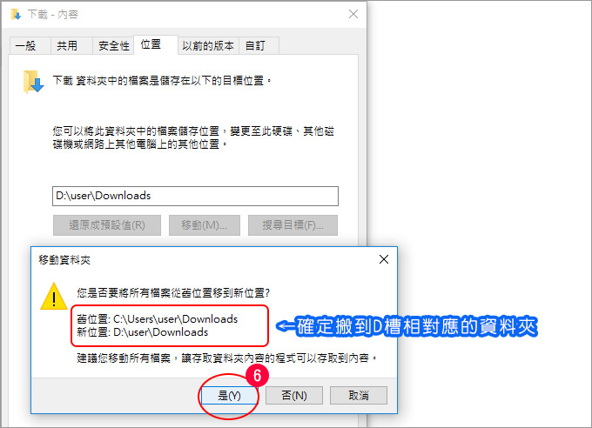Viewport: 592px width, 428px height.
Task: Switch to the 以前的版本 tab
Action: click(208, 46)
